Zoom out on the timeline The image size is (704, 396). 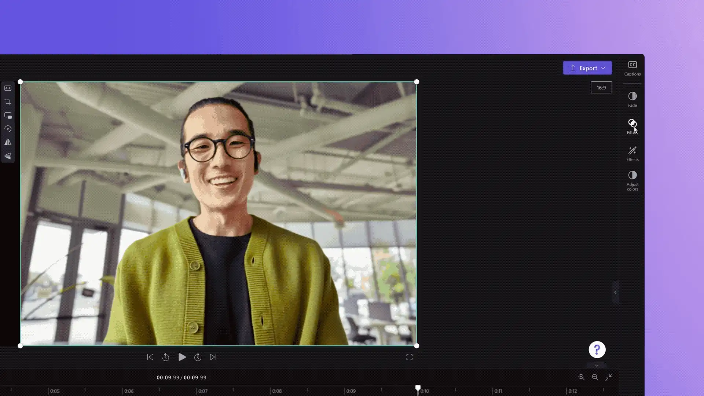coord(595,377)
